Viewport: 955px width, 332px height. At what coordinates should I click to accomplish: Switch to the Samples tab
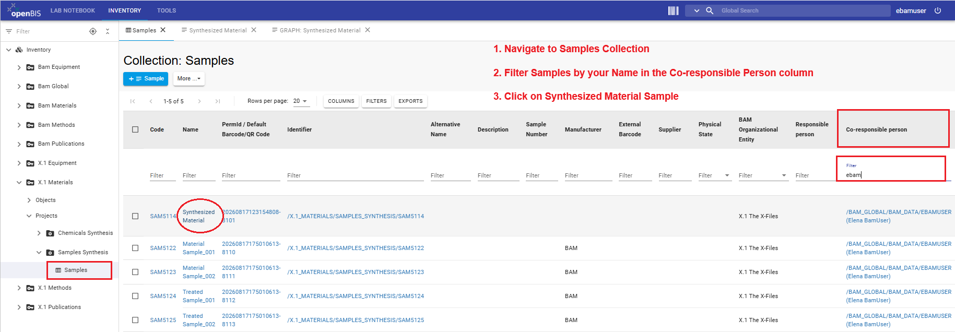141,30
